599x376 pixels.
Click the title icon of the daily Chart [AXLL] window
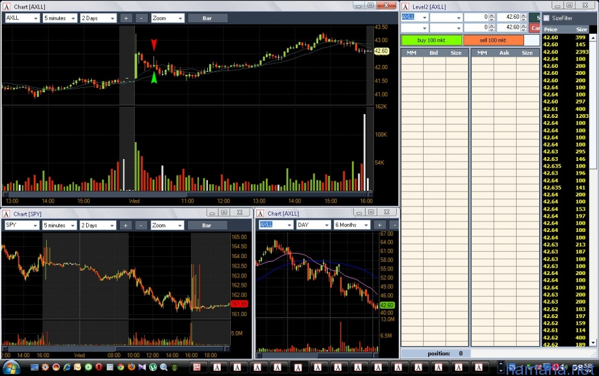point(260,213)
